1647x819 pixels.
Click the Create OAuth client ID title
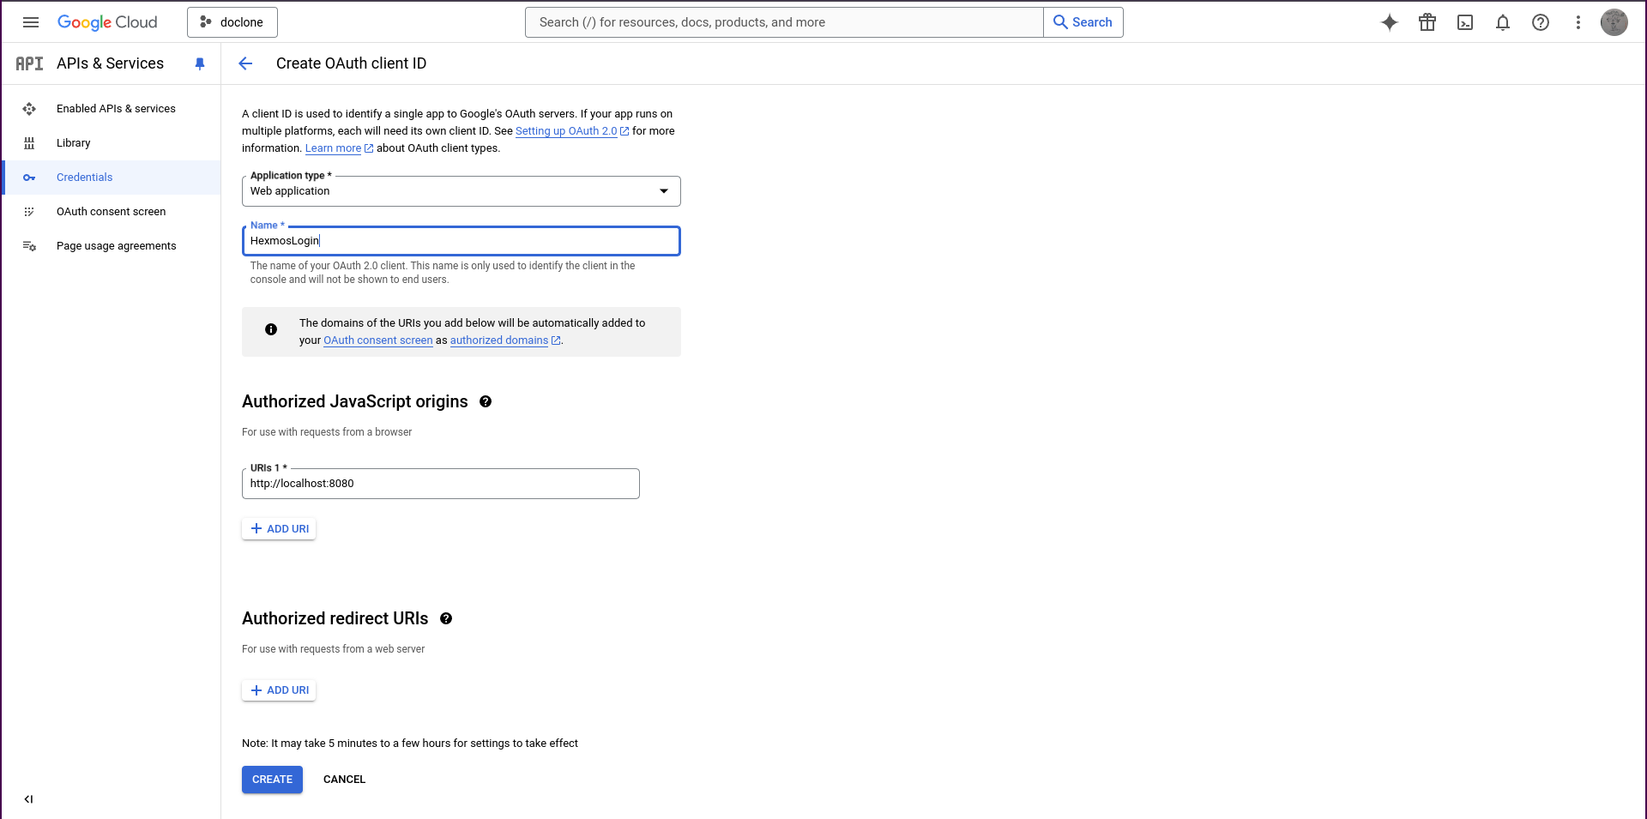tap(351, 63)
